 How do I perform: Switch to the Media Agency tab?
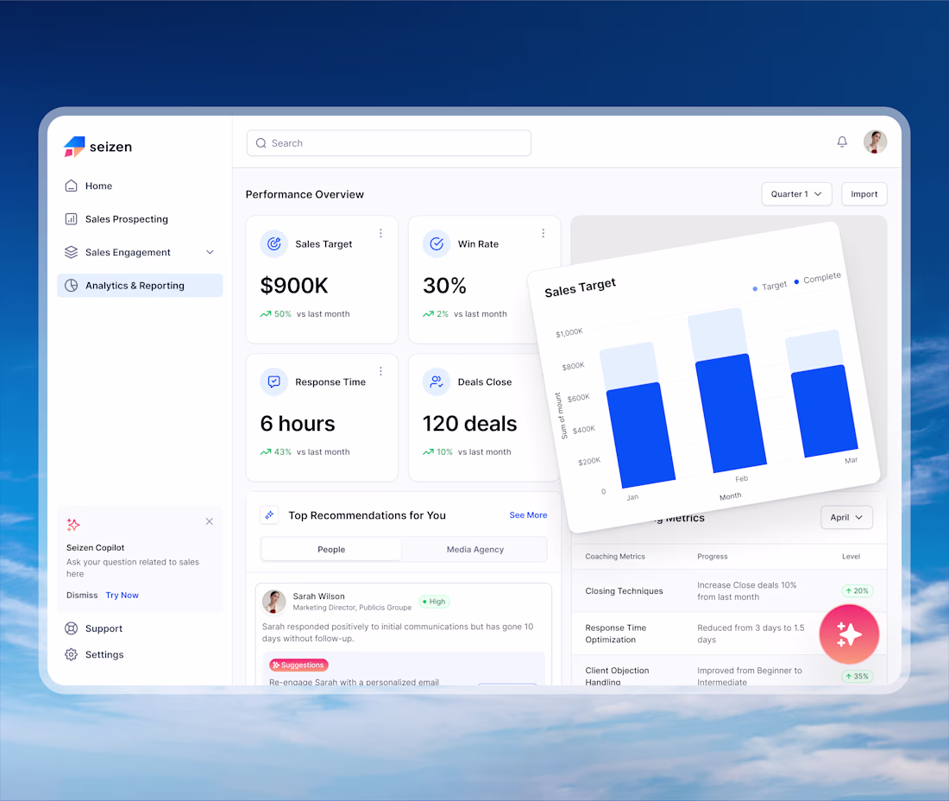pos(475,550)
